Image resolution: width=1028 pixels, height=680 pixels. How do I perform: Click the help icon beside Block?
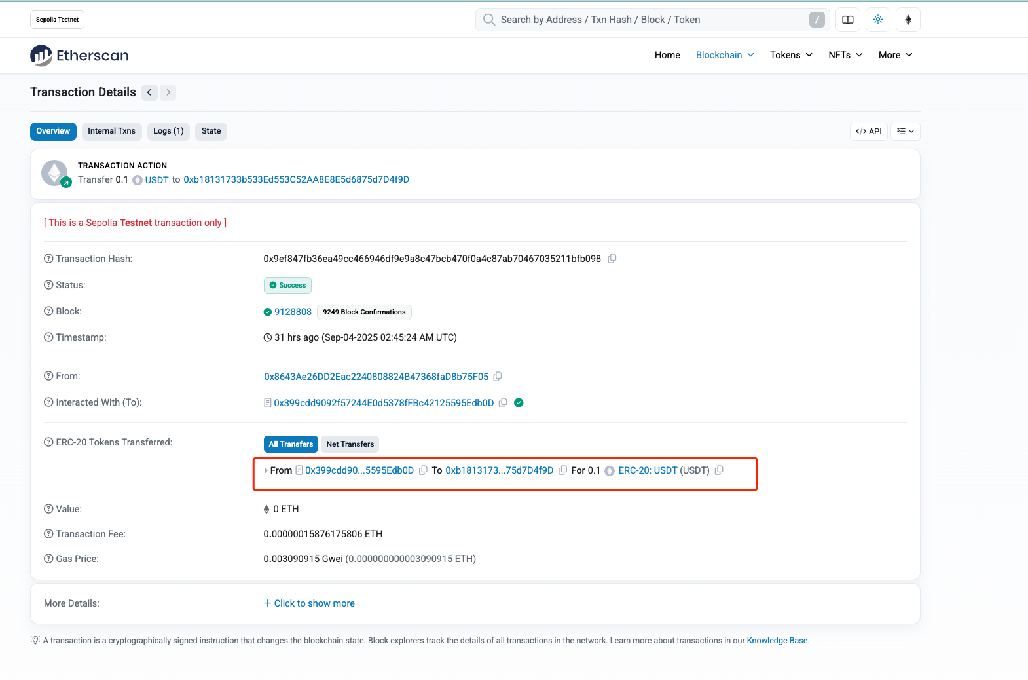(x=48, y=311)
